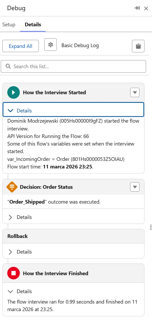
Task: Collapse Details under How the Interview Finished
Action: click(20, 291)
